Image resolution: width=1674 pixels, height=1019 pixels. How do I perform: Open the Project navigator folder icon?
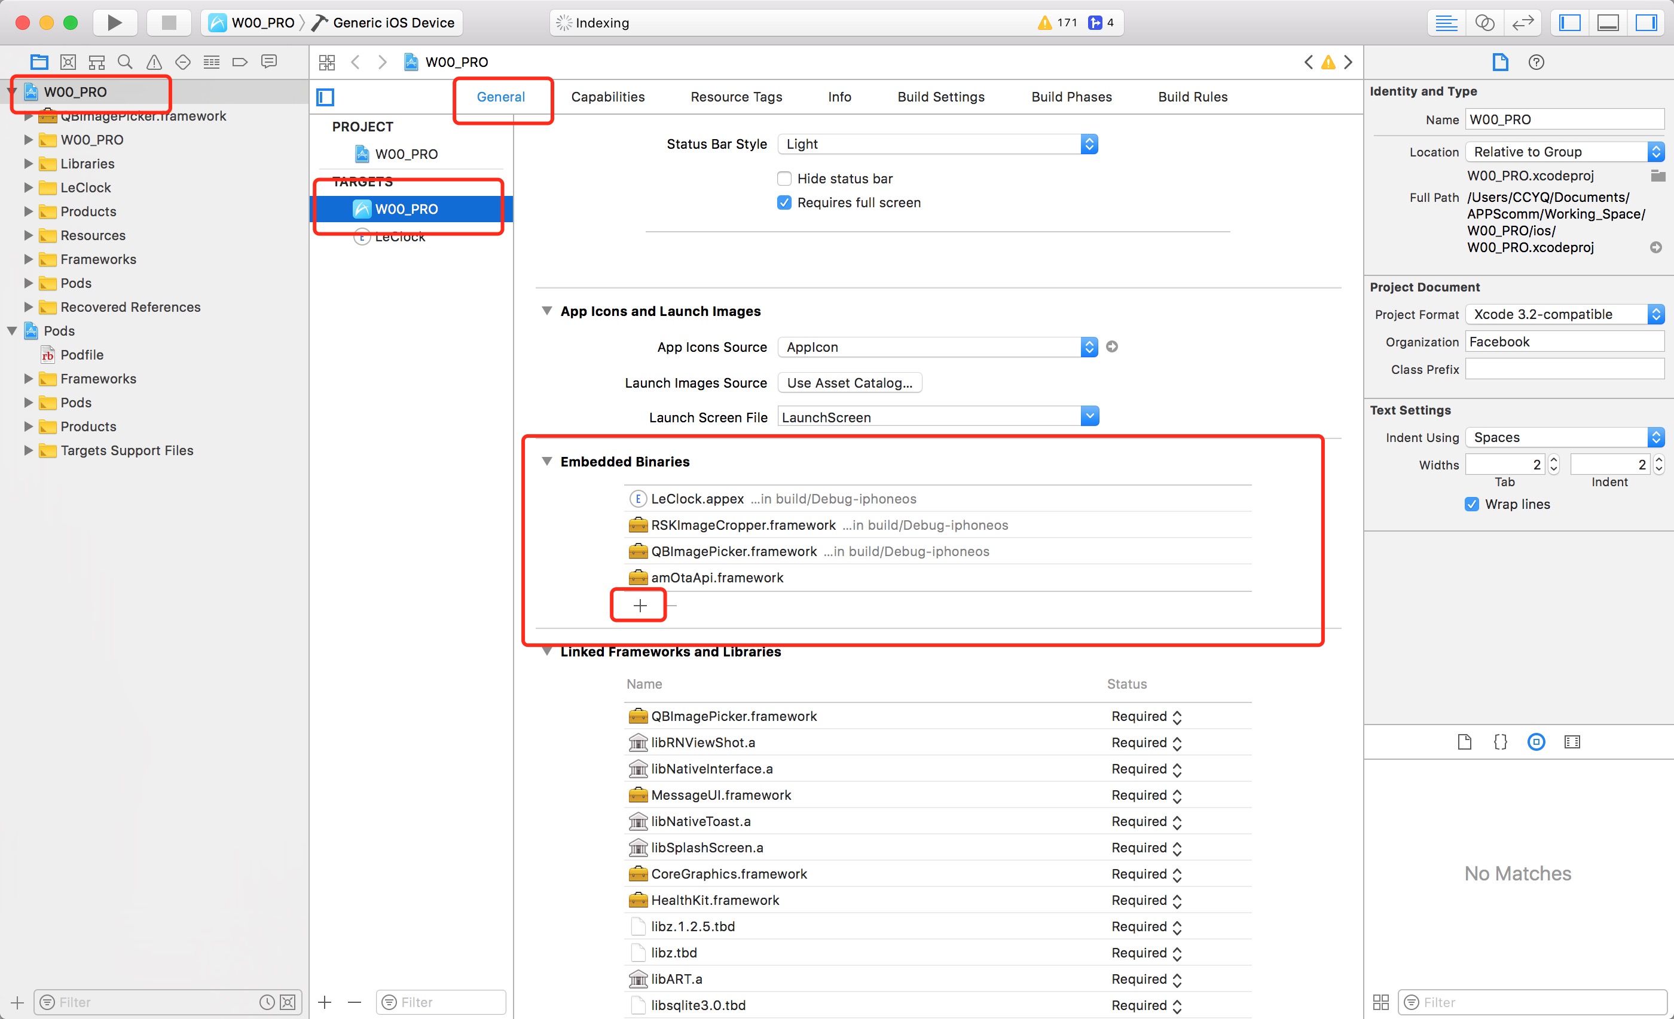[x=39, y=62]
